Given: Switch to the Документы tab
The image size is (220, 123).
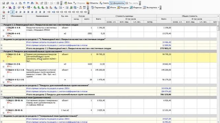Looking at the screenshot, I should click(117, 3).
